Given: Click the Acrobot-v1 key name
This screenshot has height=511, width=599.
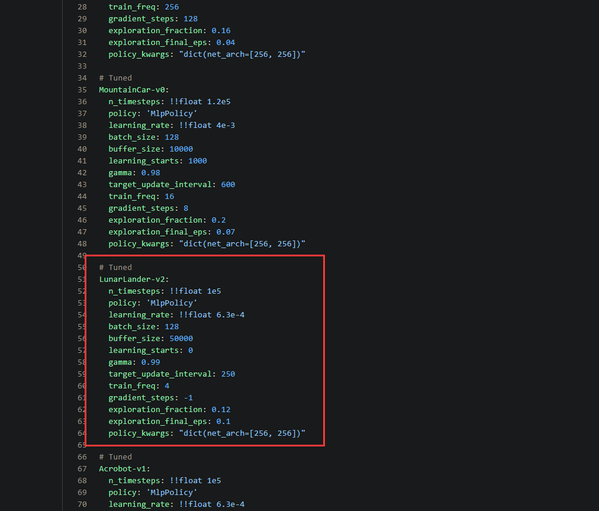Looking at the screenshot, I should coord(124,468).
